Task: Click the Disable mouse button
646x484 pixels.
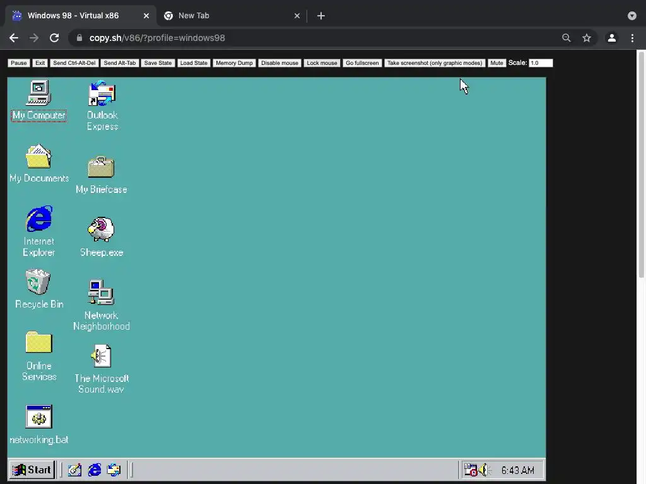Action: (279, 63)
